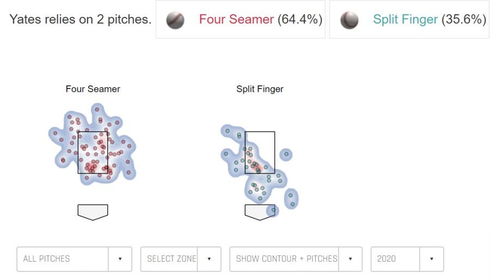This screenshot has height=279, width=490.
Task: Expand the Show Contour + Pitches dropdown
Action: 286,259
